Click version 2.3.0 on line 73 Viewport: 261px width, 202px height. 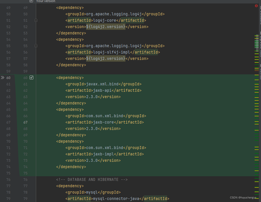pyautogui.click(x=92, y=160)
